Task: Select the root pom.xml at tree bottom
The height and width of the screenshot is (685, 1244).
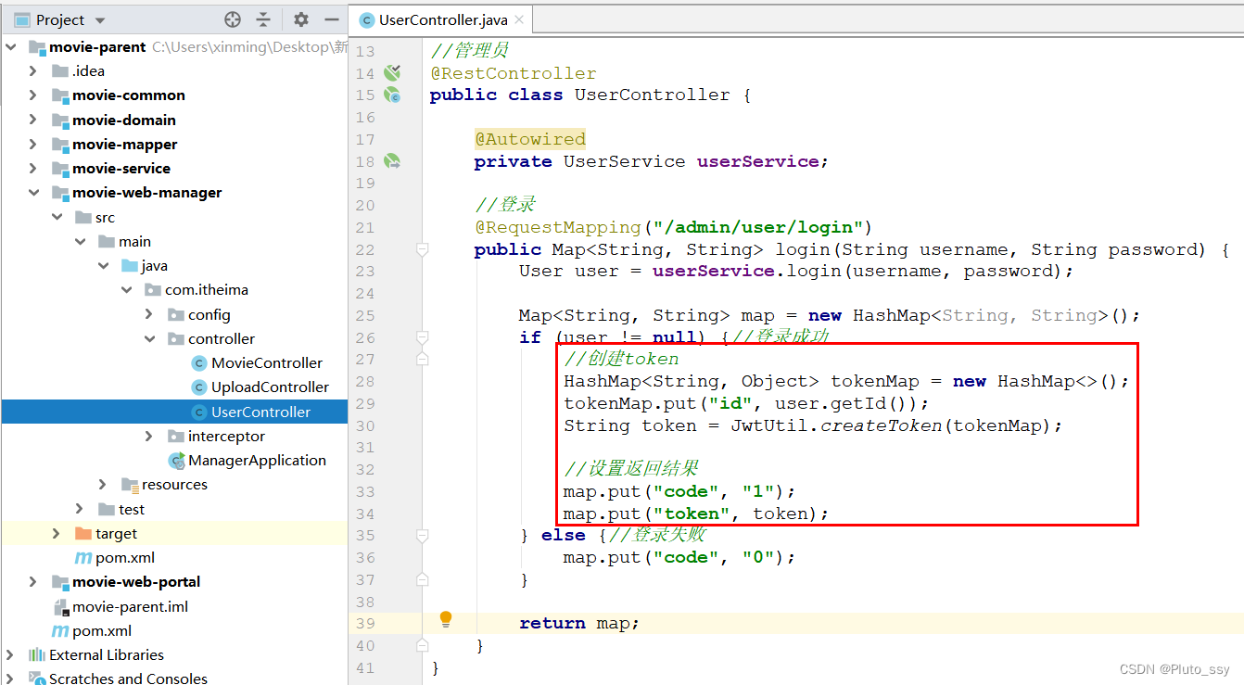Action: 102,630
